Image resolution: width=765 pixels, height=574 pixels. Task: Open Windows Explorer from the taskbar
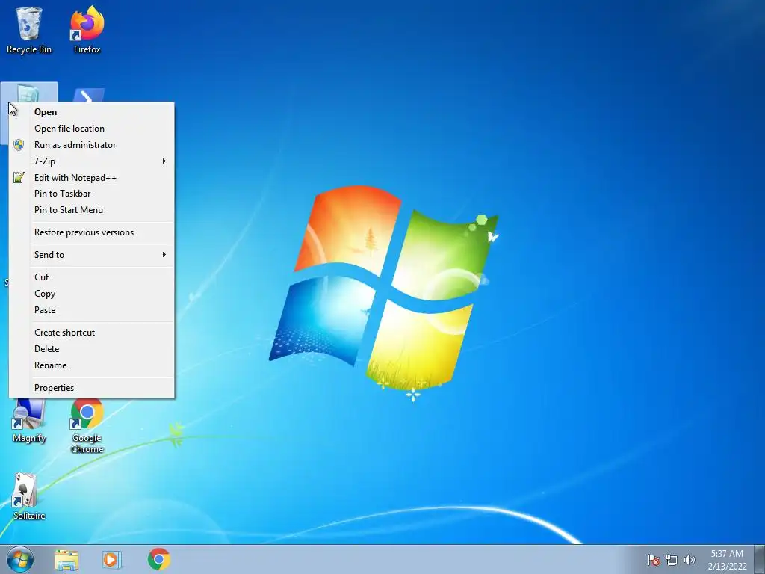[66, 559]
